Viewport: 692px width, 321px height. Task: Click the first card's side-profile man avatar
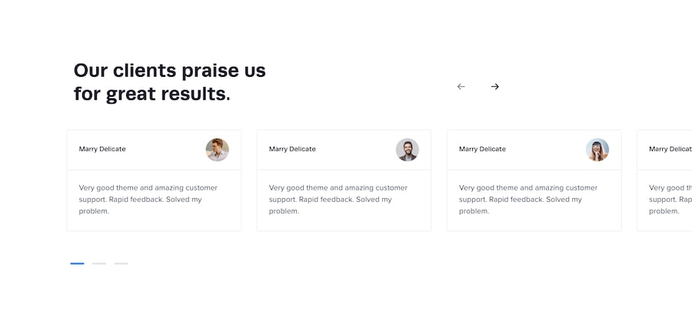pyautogui.click(x=217, y=150)
